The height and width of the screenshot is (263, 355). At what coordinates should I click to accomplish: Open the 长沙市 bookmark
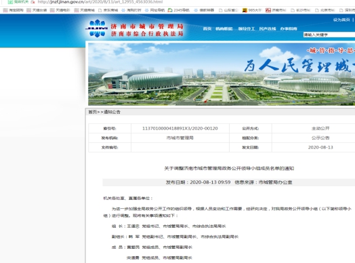301,10
